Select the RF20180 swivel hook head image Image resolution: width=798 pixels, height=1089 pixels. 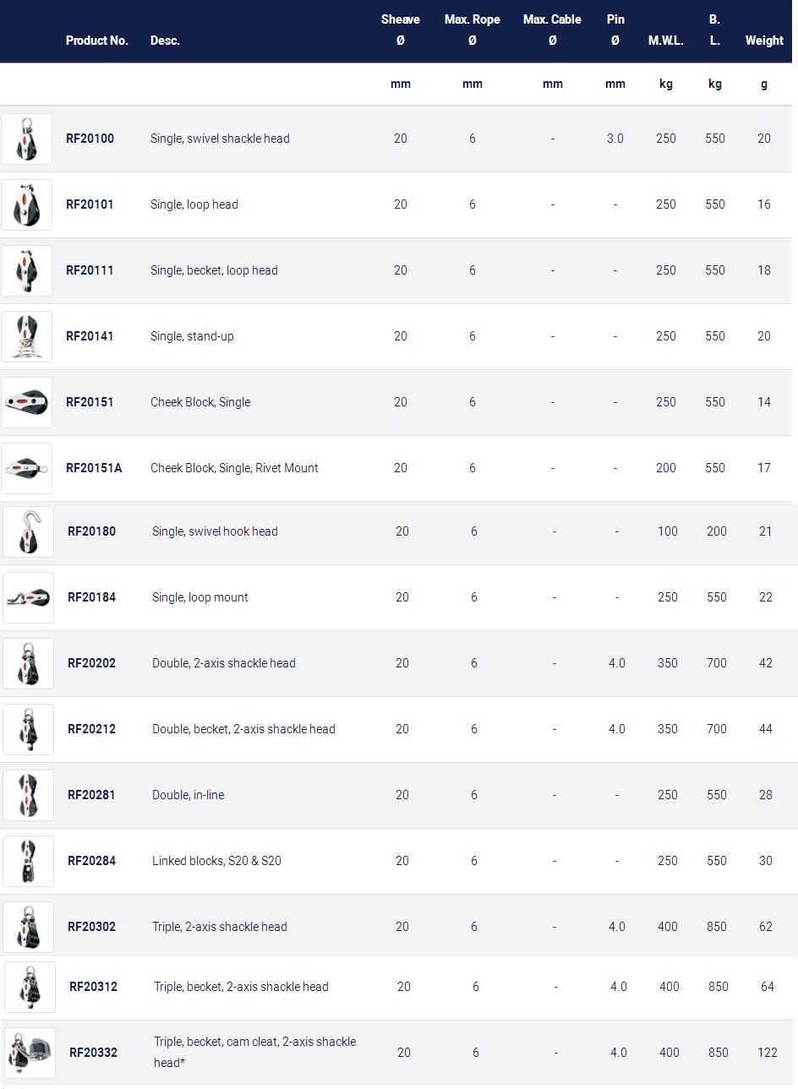28,531
